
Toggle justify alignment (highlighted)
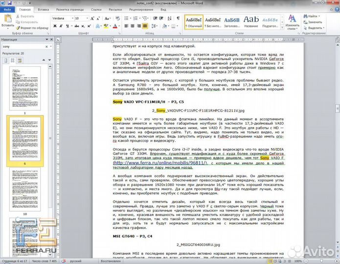(x=145, y=26)
